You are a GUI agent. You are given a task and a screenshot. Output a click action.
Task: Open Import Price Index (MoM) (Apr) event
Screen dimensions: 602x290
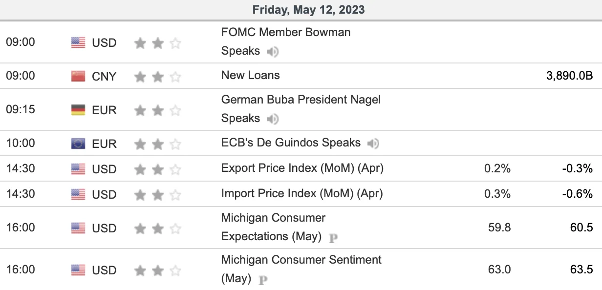(302, 194)
